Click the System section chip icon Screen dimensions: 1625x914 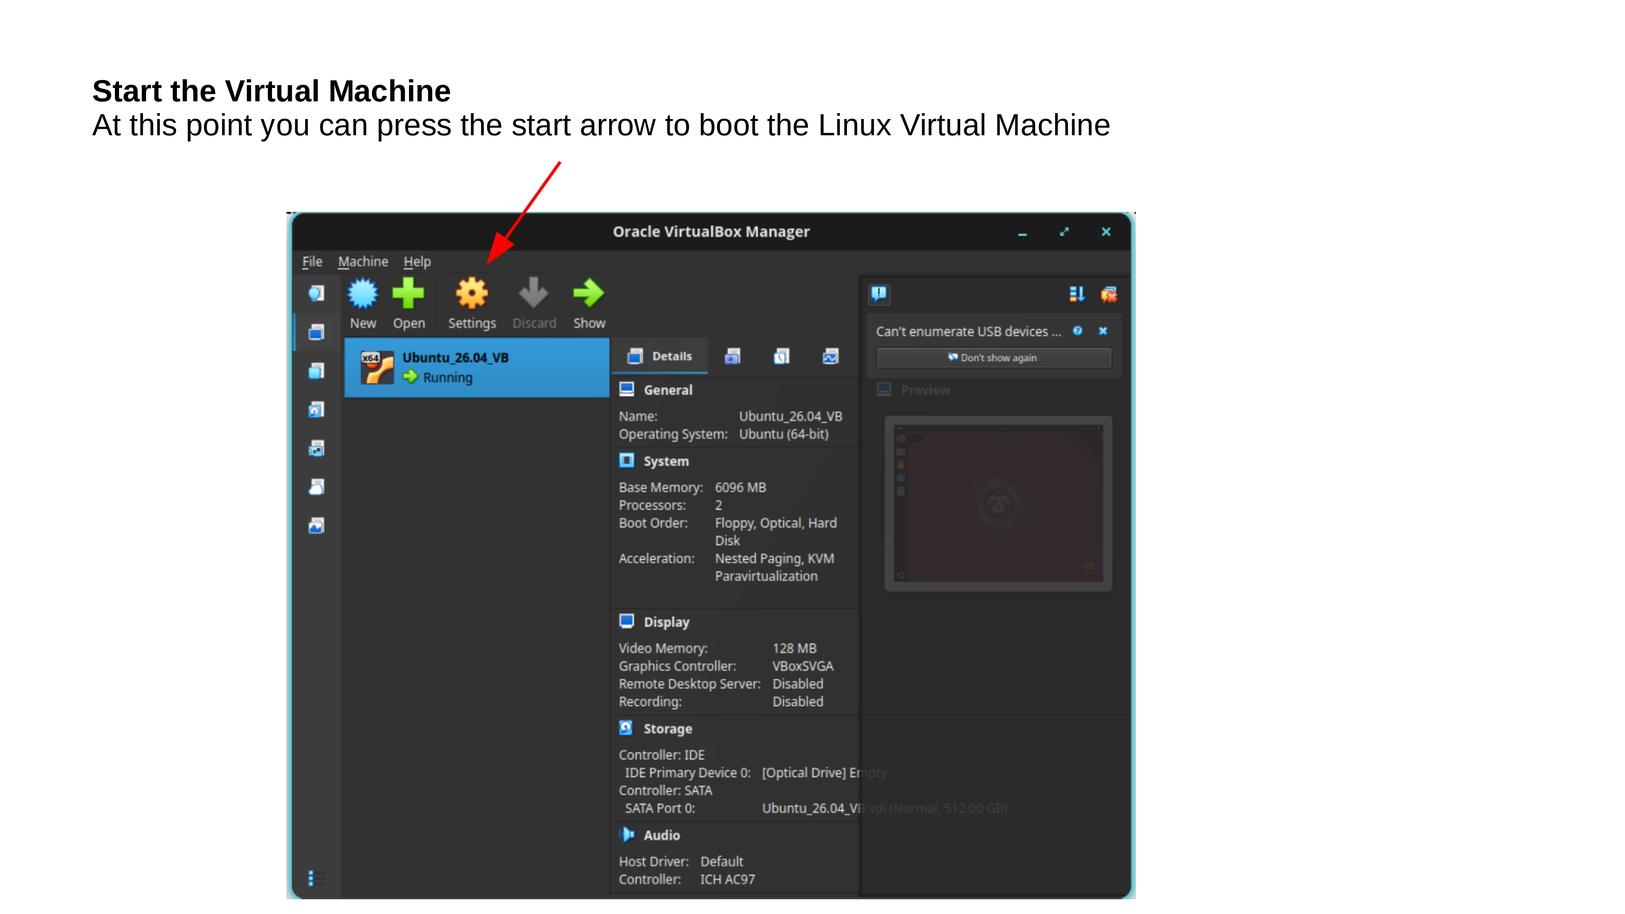[x=627, y=460]
